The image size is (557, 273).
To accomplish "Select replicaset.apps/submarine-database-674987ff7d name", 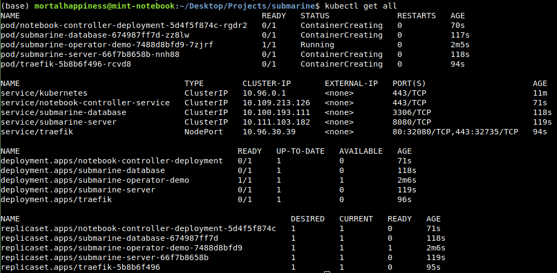I will click(110, 238).
